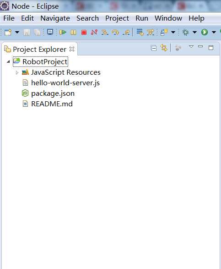Toggle Use Step Filters icon
This screenshot has height=269, width=221.
pos(151,32)
